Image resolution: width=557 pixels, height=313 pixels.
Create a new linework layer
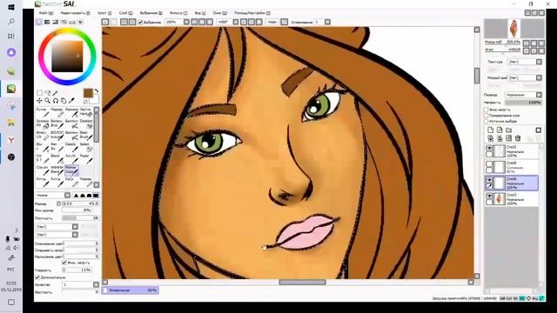tap(500, 130)
